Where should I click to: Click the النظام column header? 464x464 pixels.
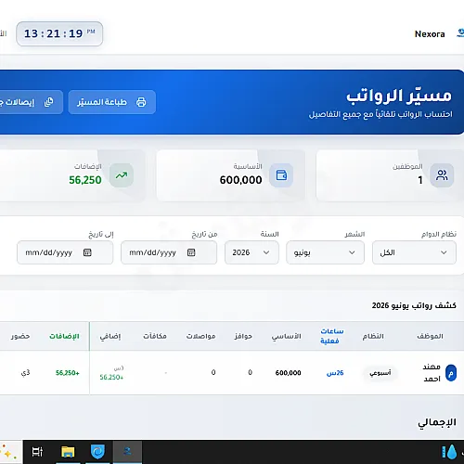[x=373, y=336]
